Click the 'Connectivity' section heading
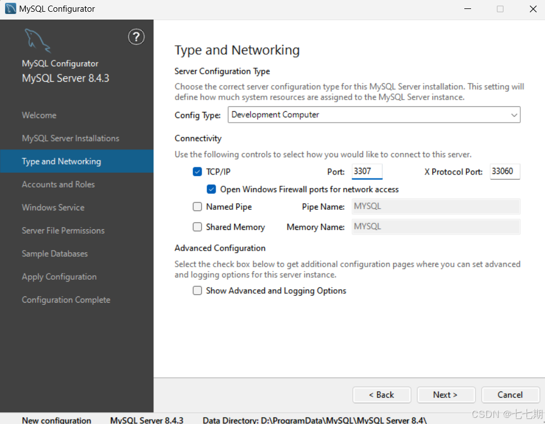The width and height of the screenshot is (545, 424). 198,138
